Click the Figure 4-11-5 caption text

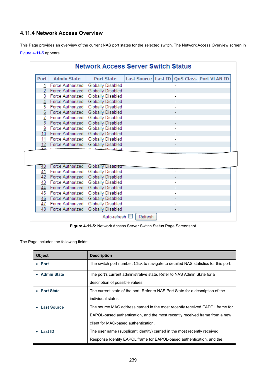133,226
